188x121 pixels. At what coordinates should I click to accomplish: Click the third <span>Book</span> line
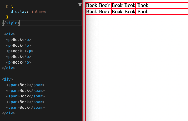click(x=25, y=96)
